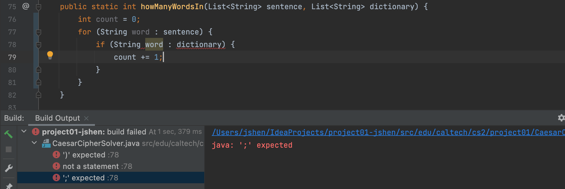Click the green hammer rebuild icon
The image size is (565, 189).
(8, 134)
